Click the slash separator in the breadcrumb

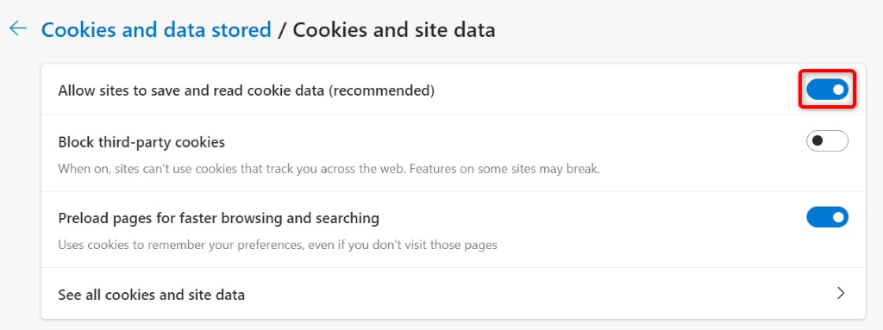click(282, 30)
